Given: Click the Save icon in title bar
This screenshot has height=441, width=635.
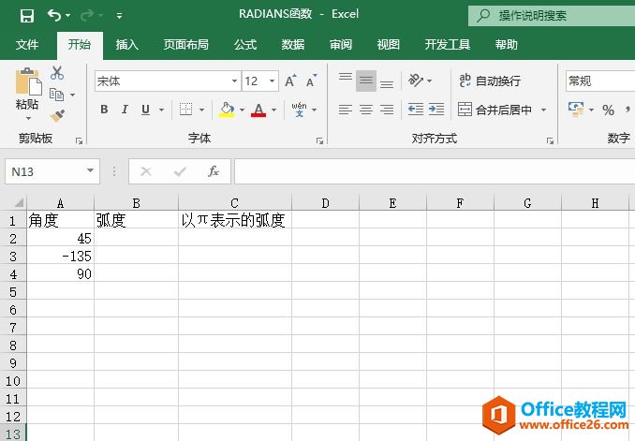Looking at the screenshot, I should [27, 15].
